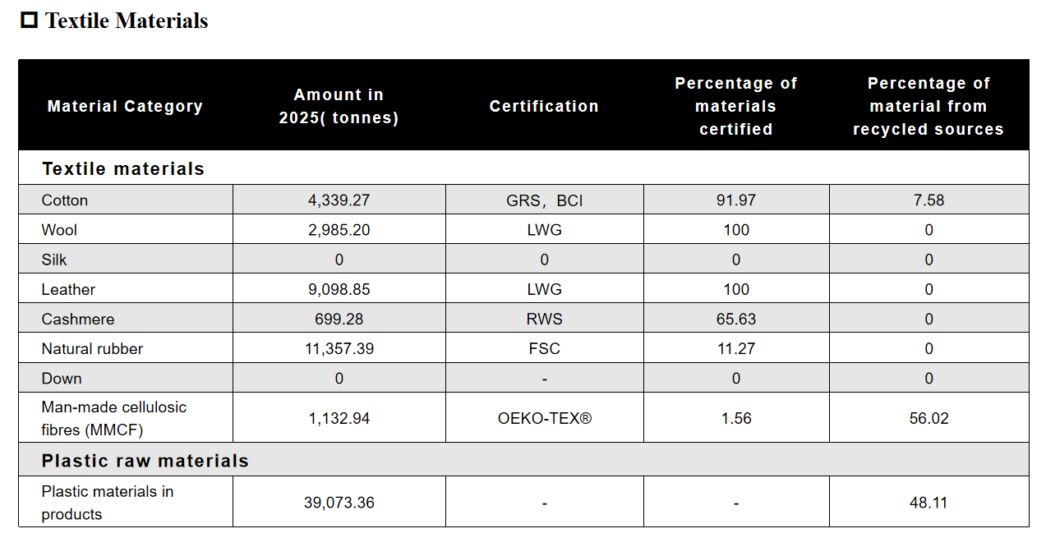Click Percentage of material from recycled sources header
1046x547 pixels.
[x=928, y=106]
